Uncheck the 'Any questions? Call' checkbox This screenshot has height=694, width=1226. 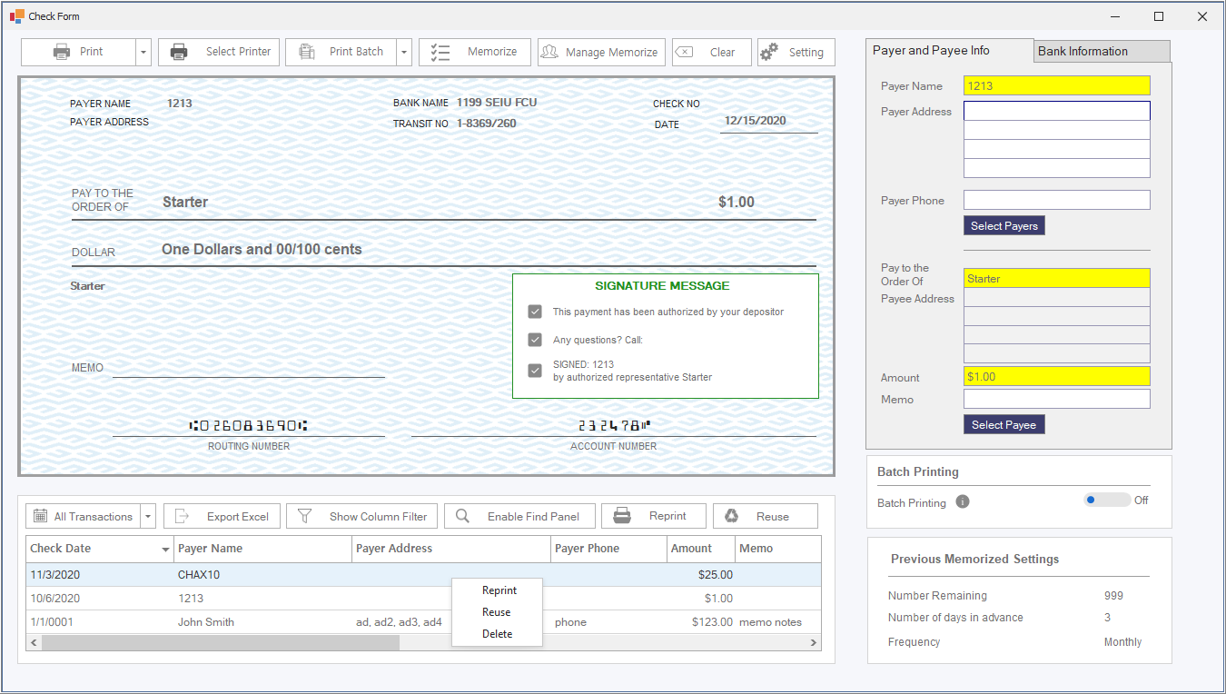click(535, 340)
